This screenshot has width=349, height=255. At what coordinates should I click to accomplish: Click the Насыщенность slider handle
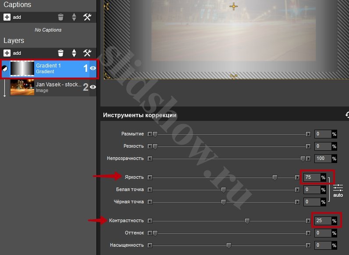tap(228, 246)
